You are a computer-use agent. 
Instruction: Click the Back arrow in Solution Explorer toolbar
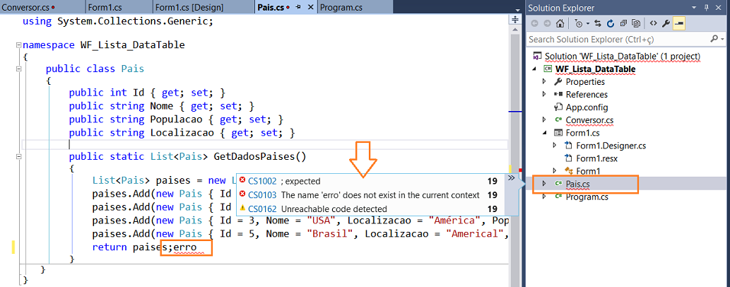(x=534, y=23)
